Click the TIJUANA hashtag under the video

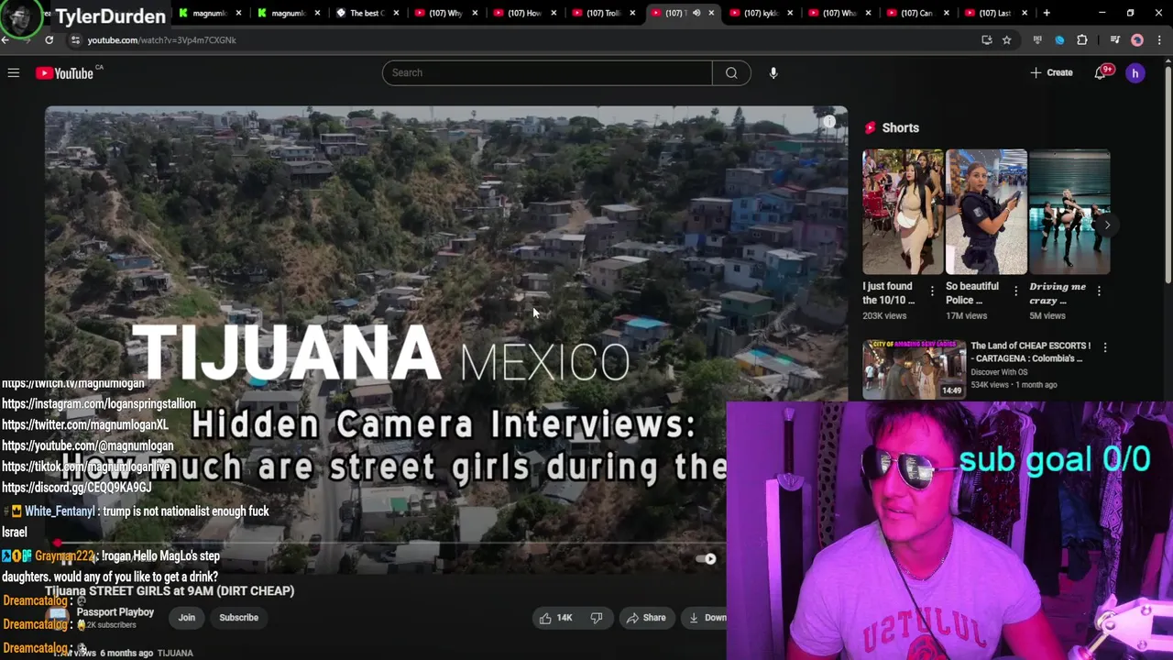175,653
